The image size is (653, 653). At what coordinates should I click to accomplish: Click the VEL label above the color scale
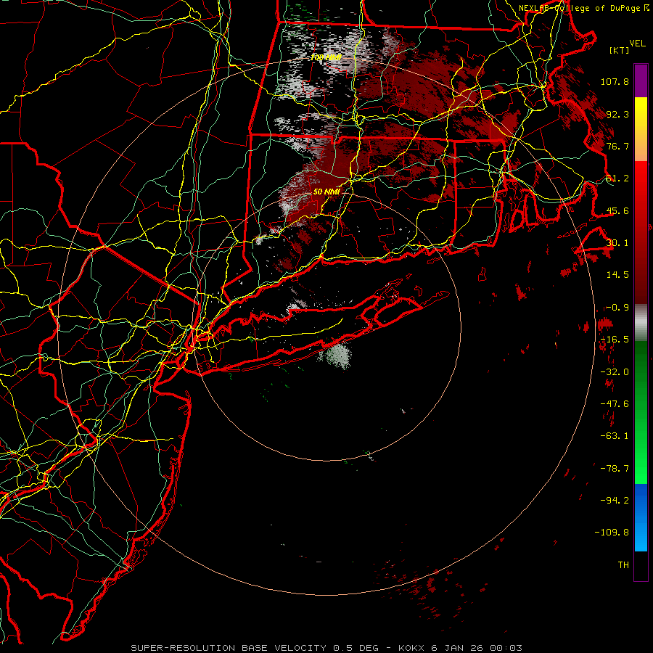click(637, 44)
